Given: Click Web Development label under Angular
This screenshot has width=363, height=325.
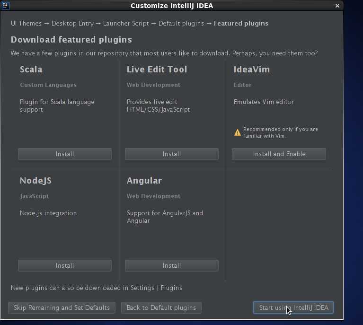Looking at the screenshot, I should (x=153, y=196).
